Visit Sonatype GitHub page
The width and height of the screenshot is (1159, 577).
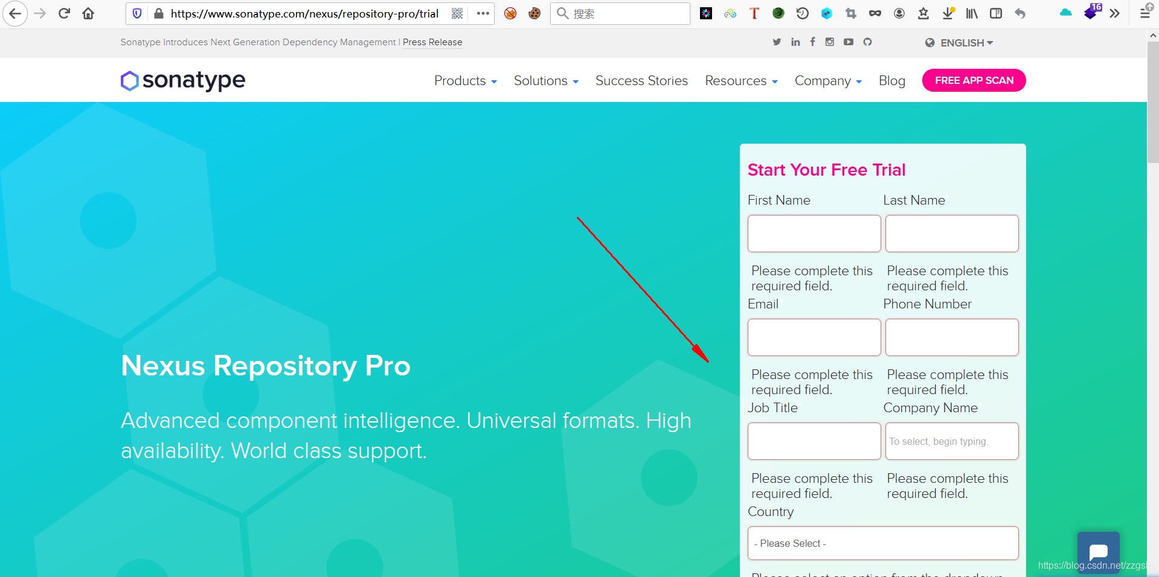(867, 42)
